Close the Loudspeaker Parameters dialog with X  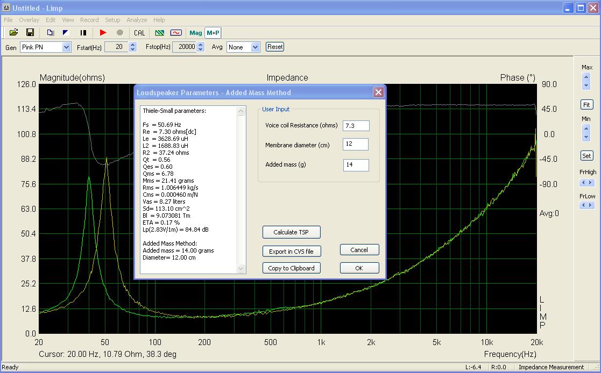[x=378, y=92]
